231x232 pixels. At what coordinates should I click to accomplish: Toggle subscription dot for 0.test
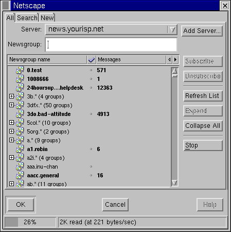[91, 70]
